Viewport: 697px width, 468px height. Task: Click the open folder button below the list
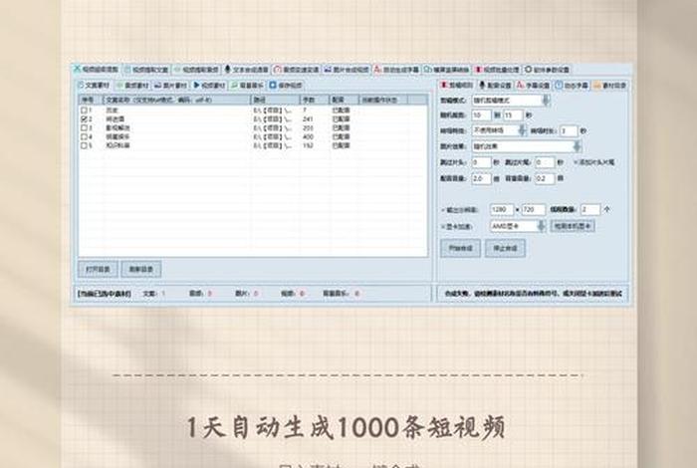coord(98,269)
